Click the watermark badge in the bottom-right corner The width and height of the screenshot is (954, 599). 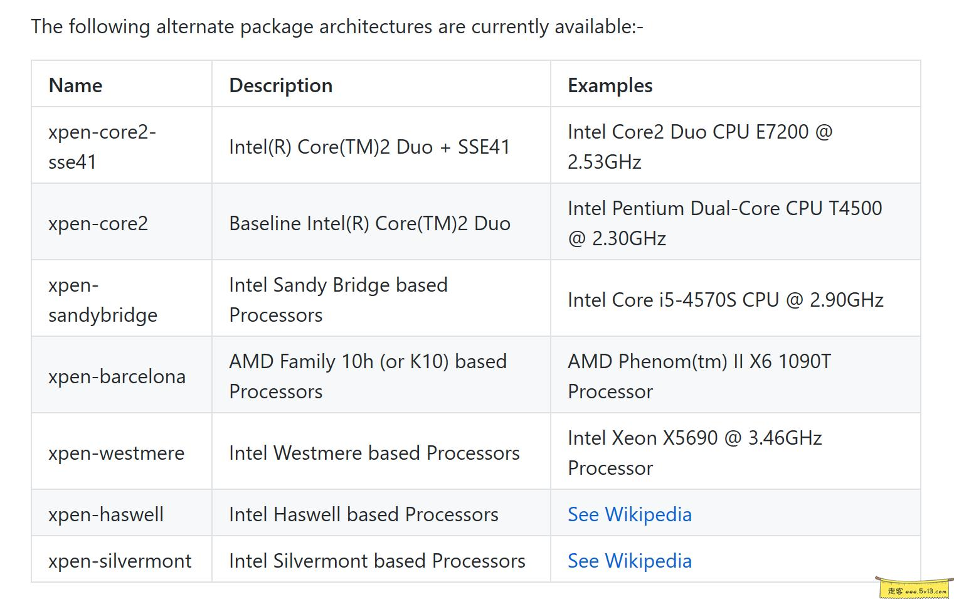tap(916, 590)
